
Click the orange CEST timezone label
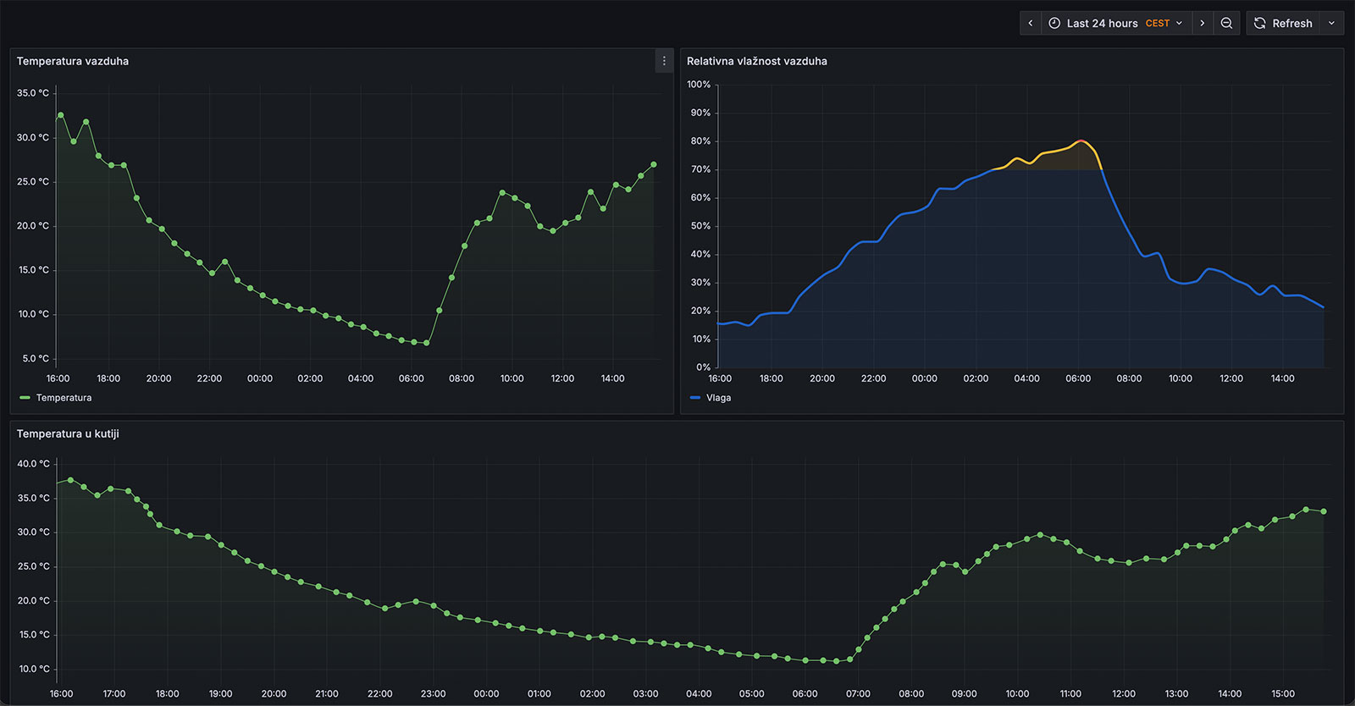[1157, 24]
